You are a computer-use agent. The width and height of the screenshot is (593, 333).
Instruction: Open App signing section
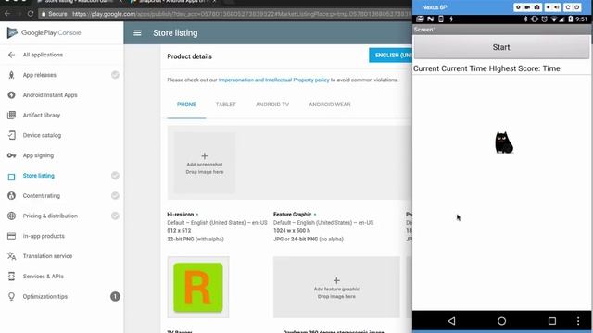[38, 155]
